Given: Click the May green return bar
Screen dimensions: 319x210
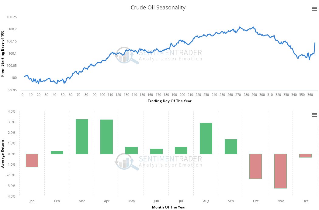Looking at the screenshot, I should (131, 150).
